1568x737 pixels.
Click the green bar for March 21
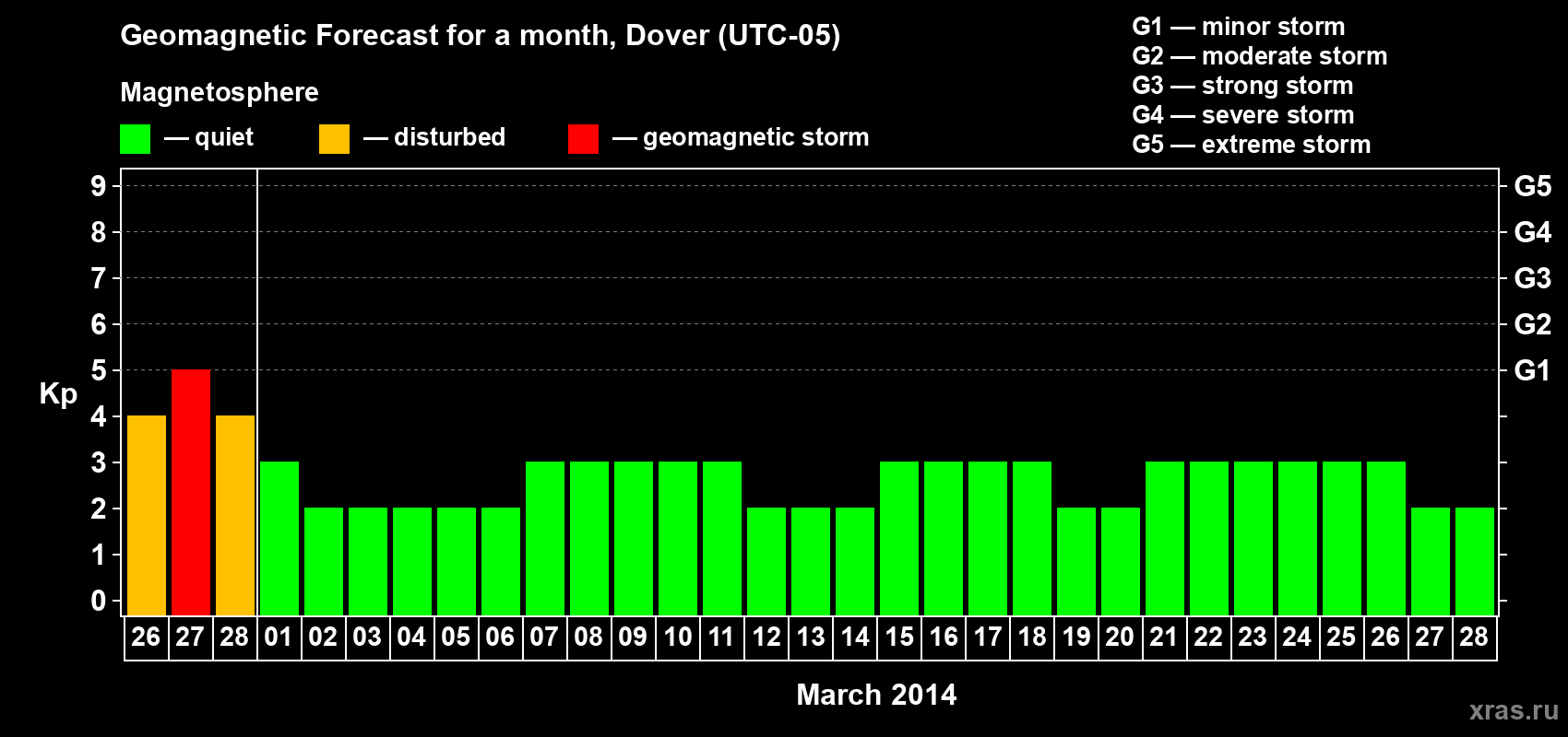click(1165, 539)
